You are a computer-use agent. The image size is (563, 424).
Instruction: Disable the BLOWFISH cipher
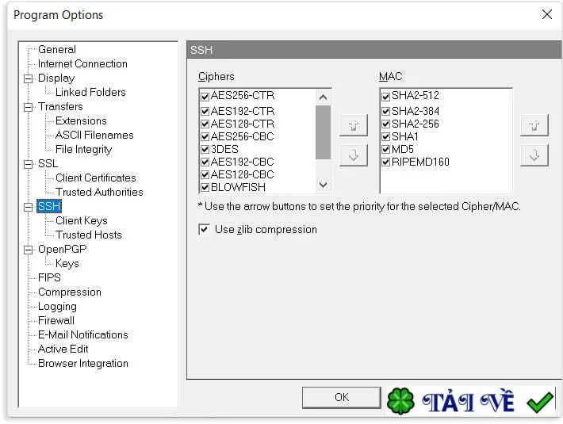click(x=205, y=187)
